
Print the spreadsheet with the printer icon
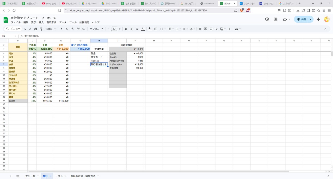pos(35,29)
